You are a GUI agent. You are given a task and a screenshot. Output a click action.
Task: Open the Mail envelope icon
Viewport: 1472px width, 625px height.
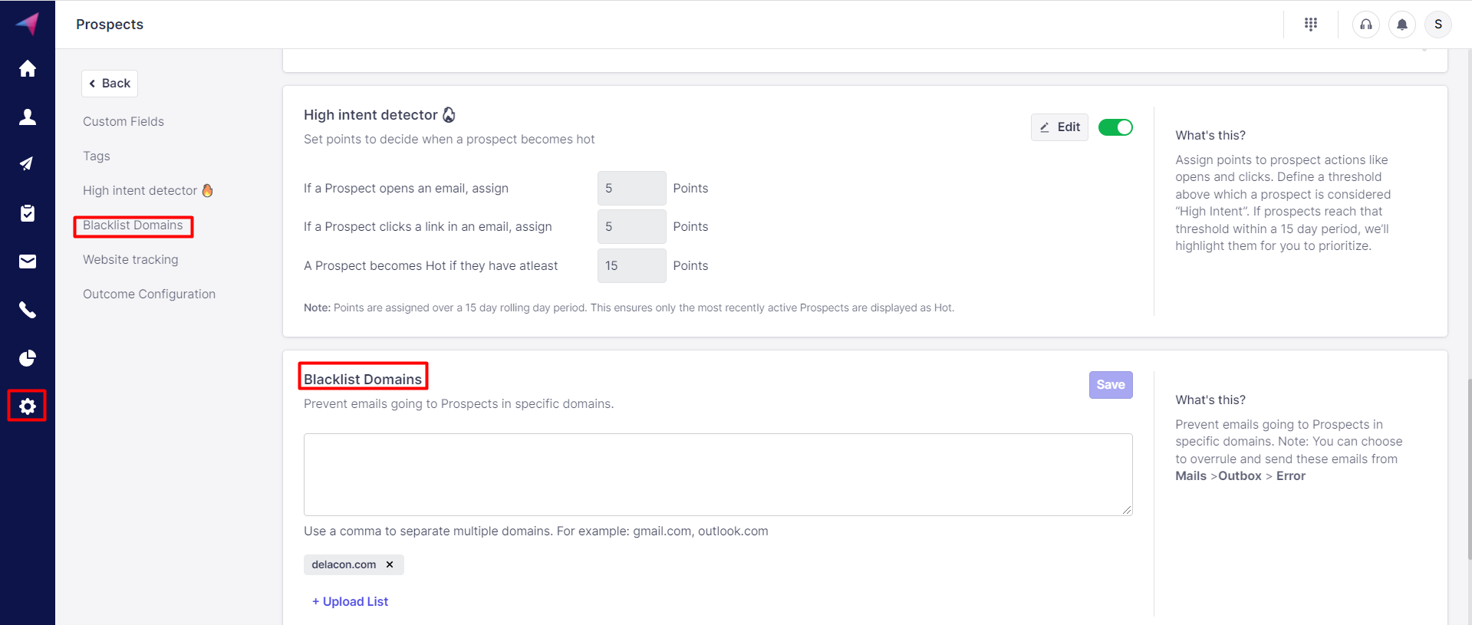28,262
